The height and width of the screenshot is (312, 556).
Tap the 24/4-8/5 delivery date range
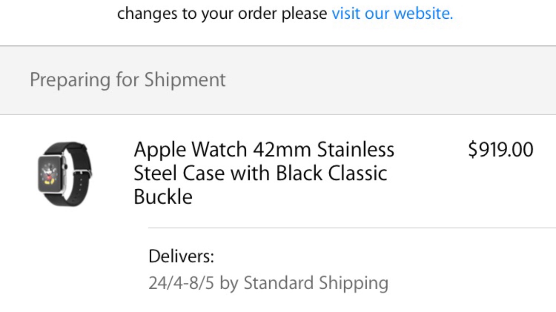[182, 283]
